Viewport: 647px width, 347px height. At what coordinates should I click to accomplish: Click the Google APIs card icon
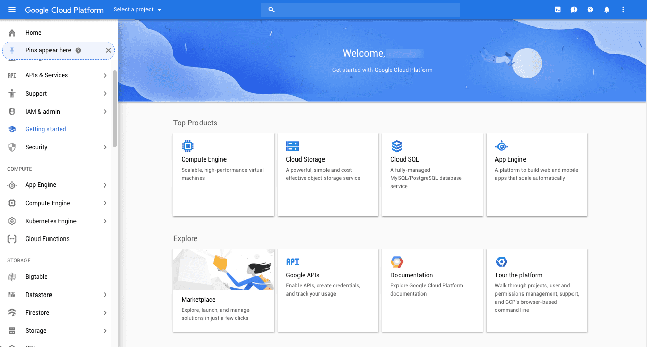292,262
